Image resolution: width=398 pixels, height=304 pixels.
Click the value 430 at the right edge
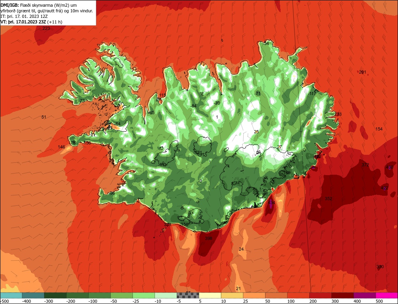[390, 167]
